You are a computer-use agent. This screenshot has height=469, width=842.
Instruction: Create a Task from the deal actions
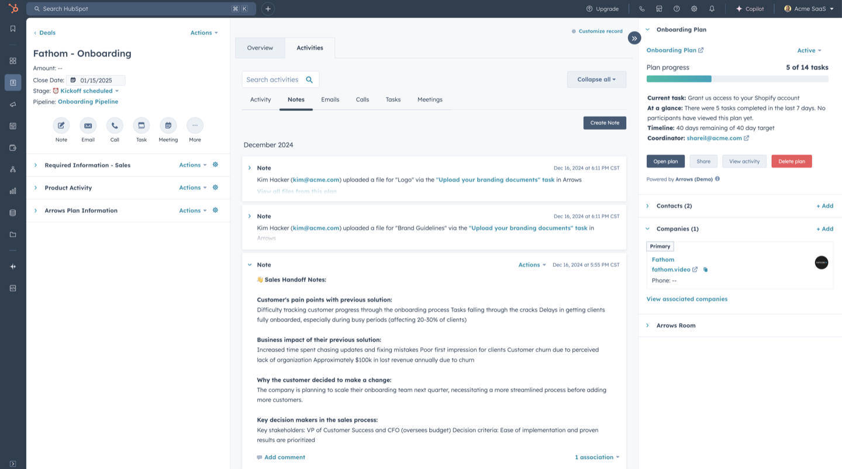pos(142,126)
